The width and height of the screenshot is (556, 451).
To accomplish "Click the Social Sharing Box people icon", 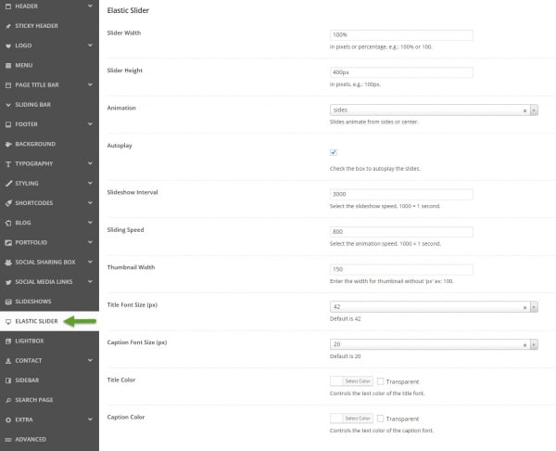I will pyautogui.click(x=8, y=262).
